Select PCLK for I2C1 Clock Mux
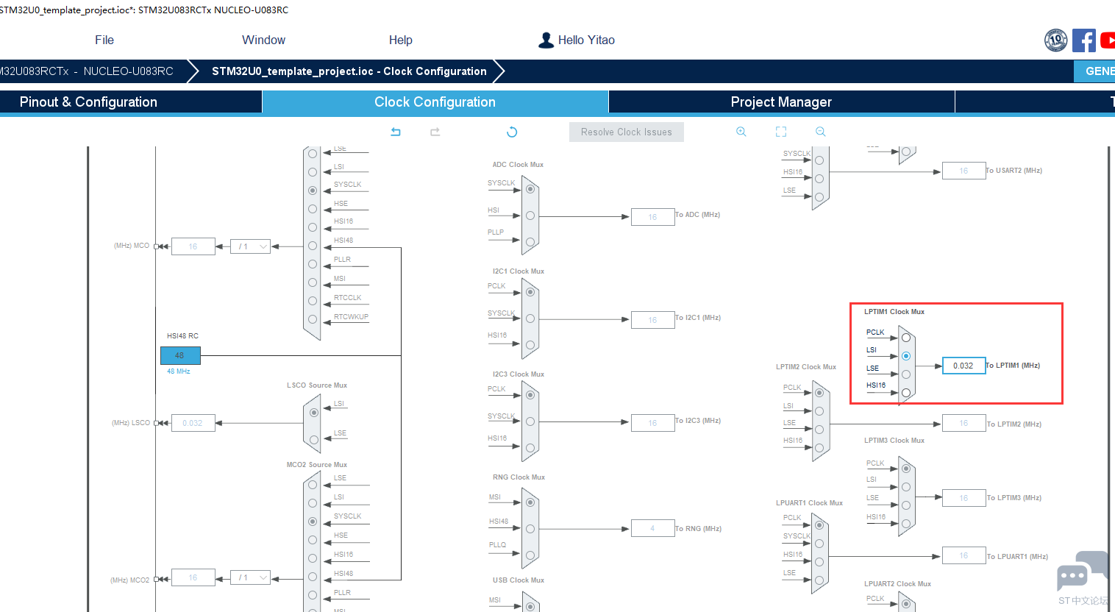1115x612 pixels. coord(530,292)
